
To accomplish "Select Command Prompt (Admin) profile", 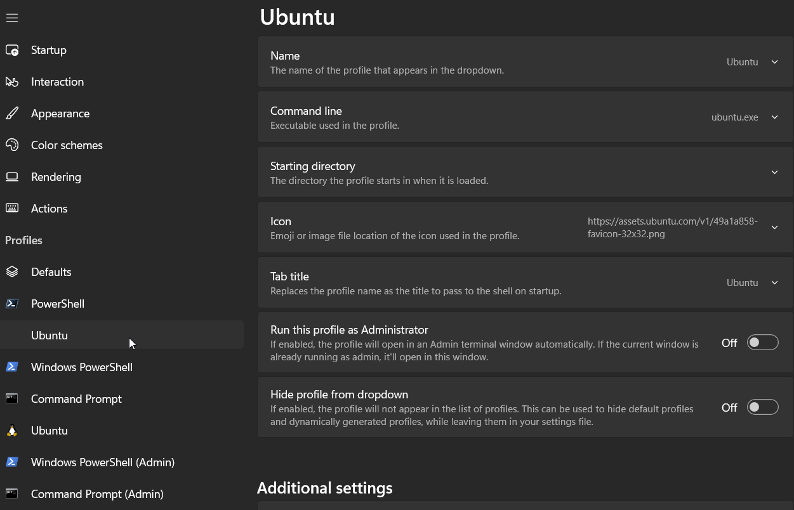I will (97, 494).
